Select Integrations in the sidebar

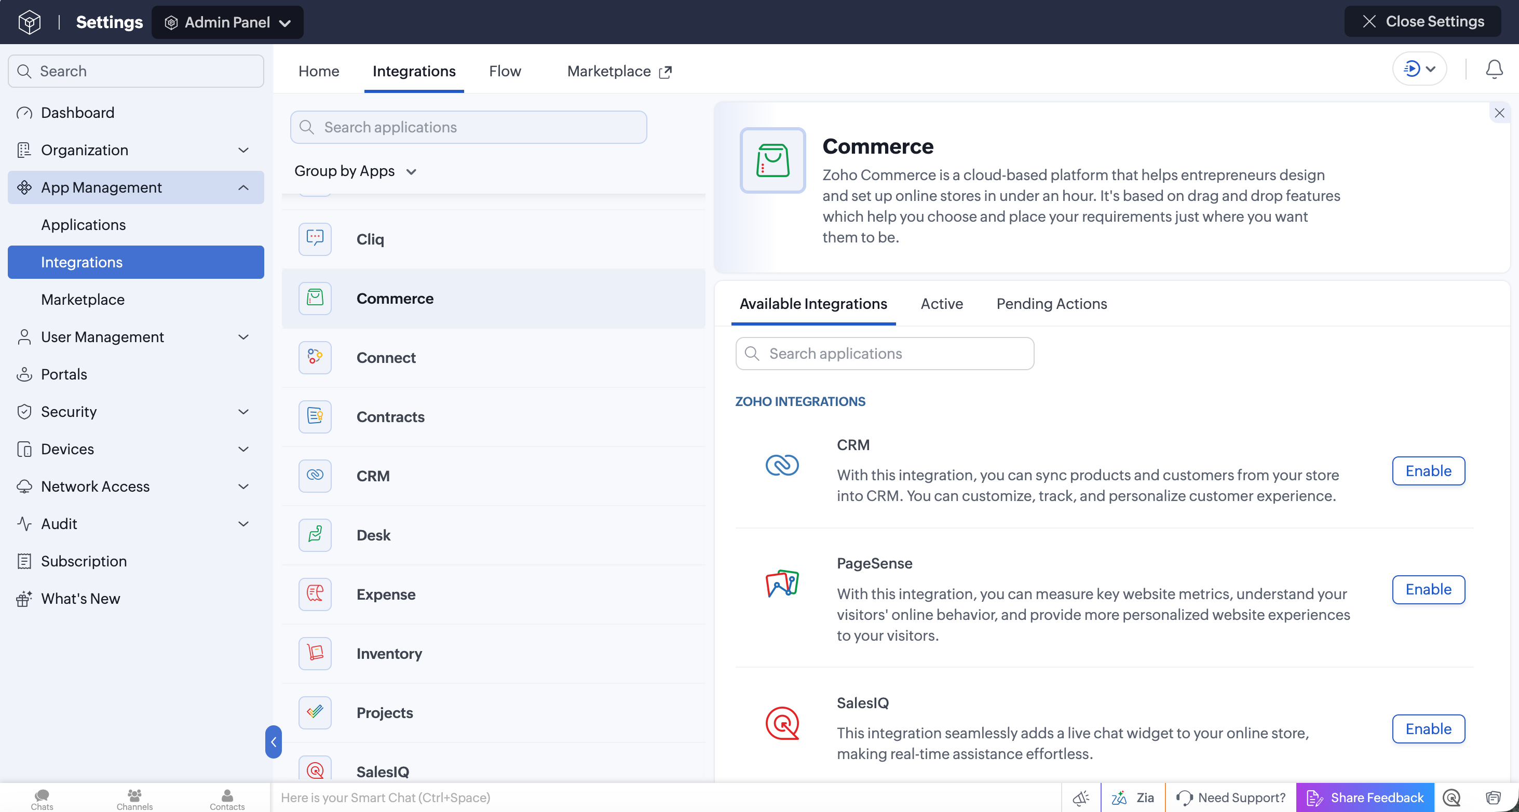(135, 262)
